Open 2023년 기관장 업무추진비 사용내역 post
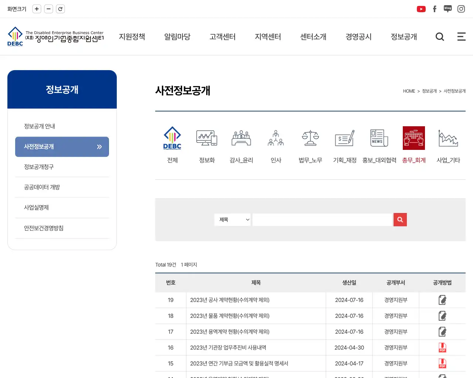The width and height of the screenshot is (473, 378). click(x=228, y=348)
